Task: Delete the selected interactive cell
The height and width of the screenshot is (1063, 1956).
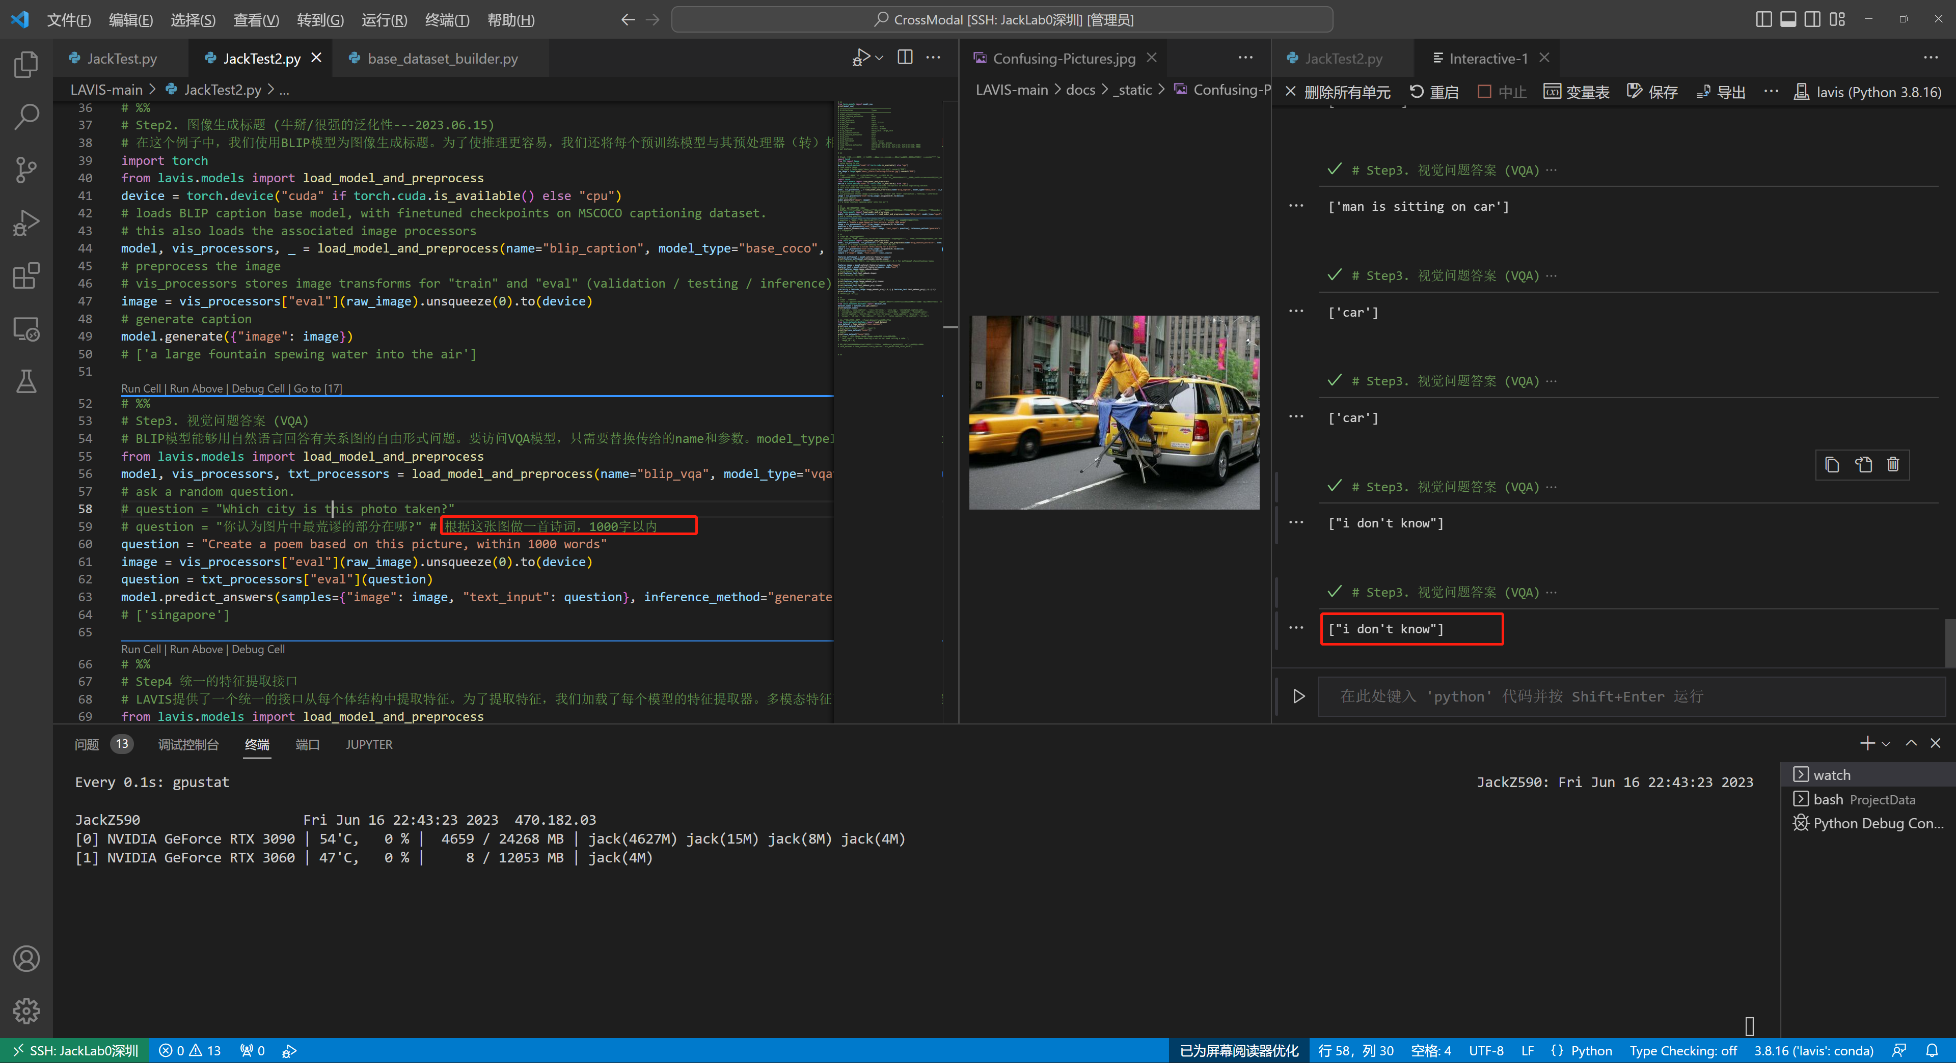Action: click(1893, 464)
